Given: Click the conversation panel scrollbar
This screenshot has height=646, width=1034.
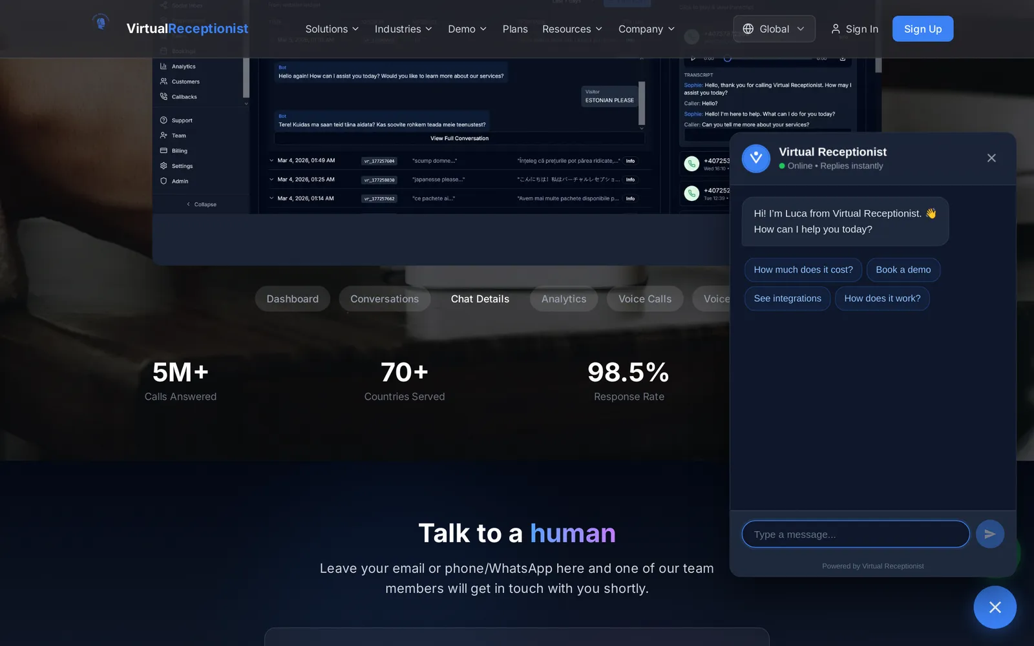Looking at the screenshot, I should 642,103.
